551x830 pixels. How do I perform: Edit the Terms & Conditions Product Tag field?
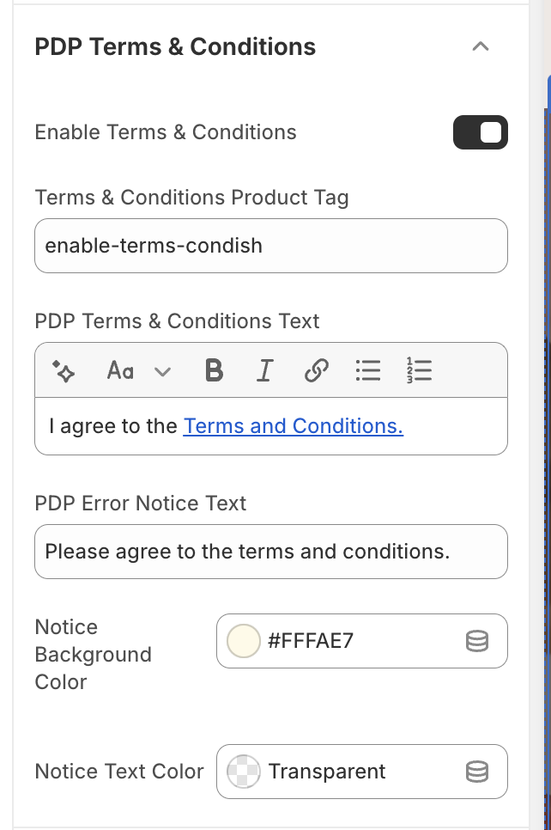coord(270,246)
